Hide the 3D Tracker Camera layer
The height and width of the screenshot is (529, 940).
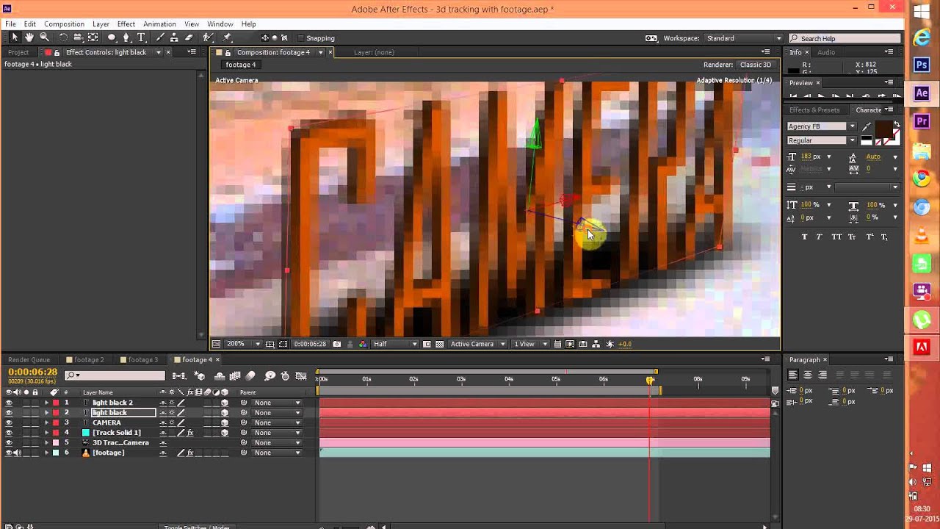(9, 442)
